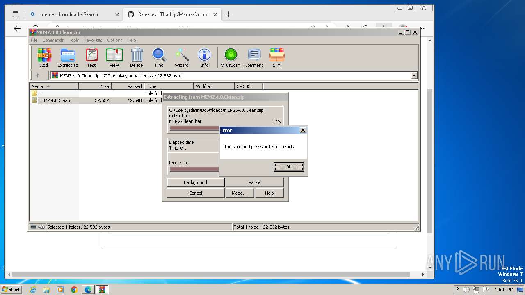Image resolution: width=525 pixels, height=295 pixels.
Task: Click the Start button in the taskbar
Action: [x=11, y=289]
